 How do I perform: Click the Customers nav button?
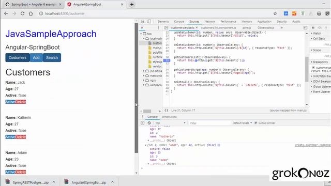click(x=18, y=57)
